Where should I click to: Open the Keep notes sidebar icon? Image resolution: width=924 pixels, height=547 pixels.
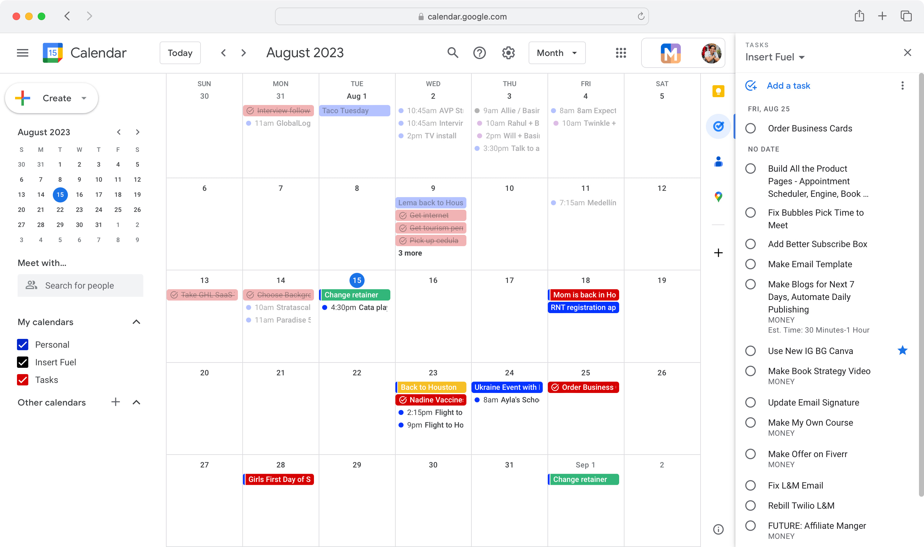pyautogui.click(x=718, y=91)
